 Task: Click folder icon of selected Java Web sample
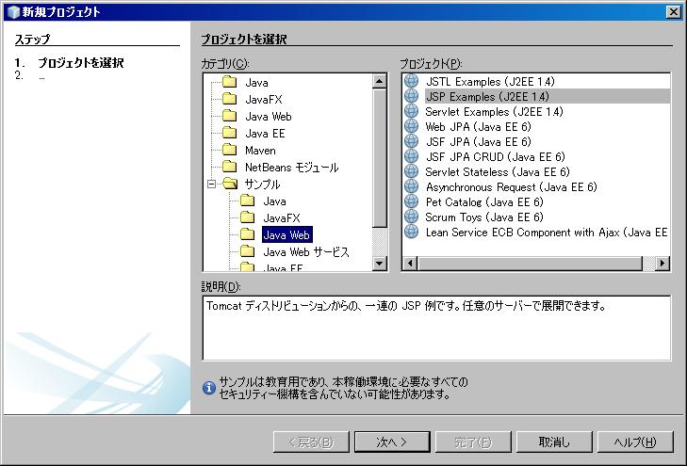coord(248,234)
